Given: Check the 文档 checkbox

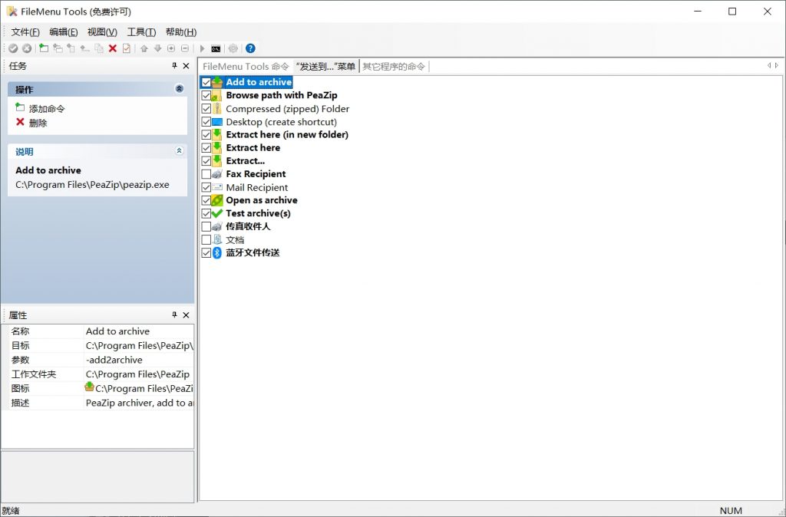Looking at the screenshot, I should (206, 240).
